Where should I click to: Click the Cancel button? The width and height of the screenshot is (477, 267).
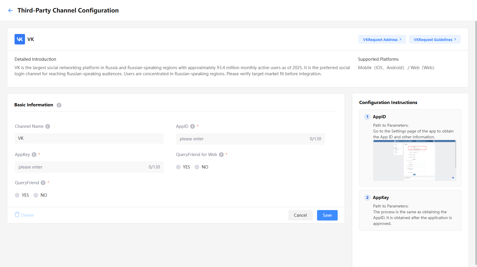(300, 215)
